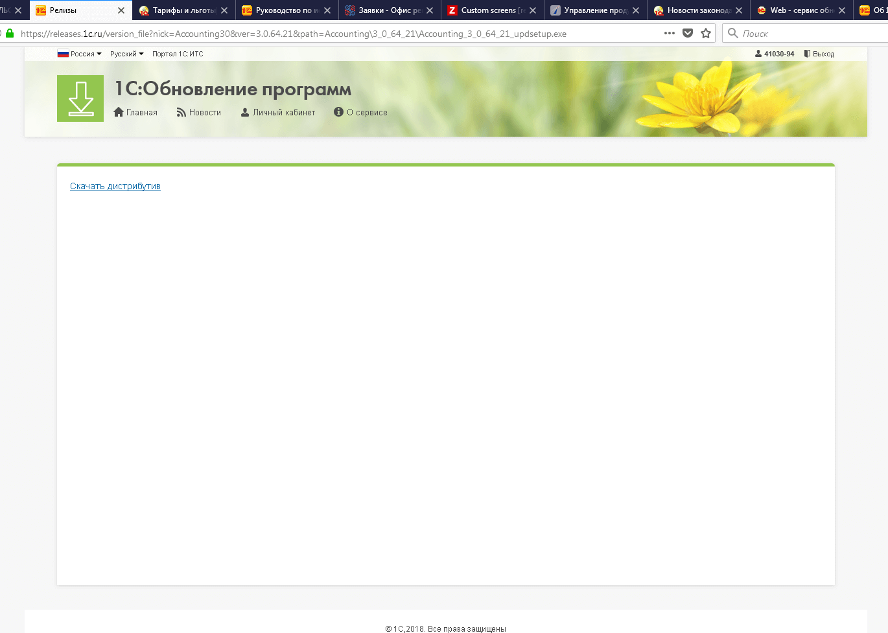
Task: Click the Save to Pocket icon
Action: coord(688,33)
